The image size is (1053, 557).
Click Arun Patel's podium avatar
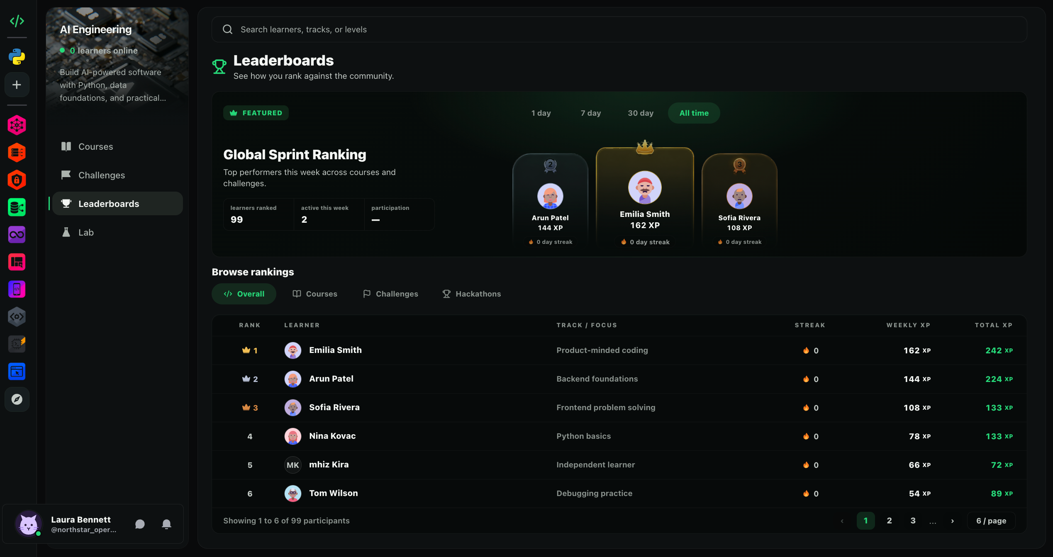[x=550, y=196]
